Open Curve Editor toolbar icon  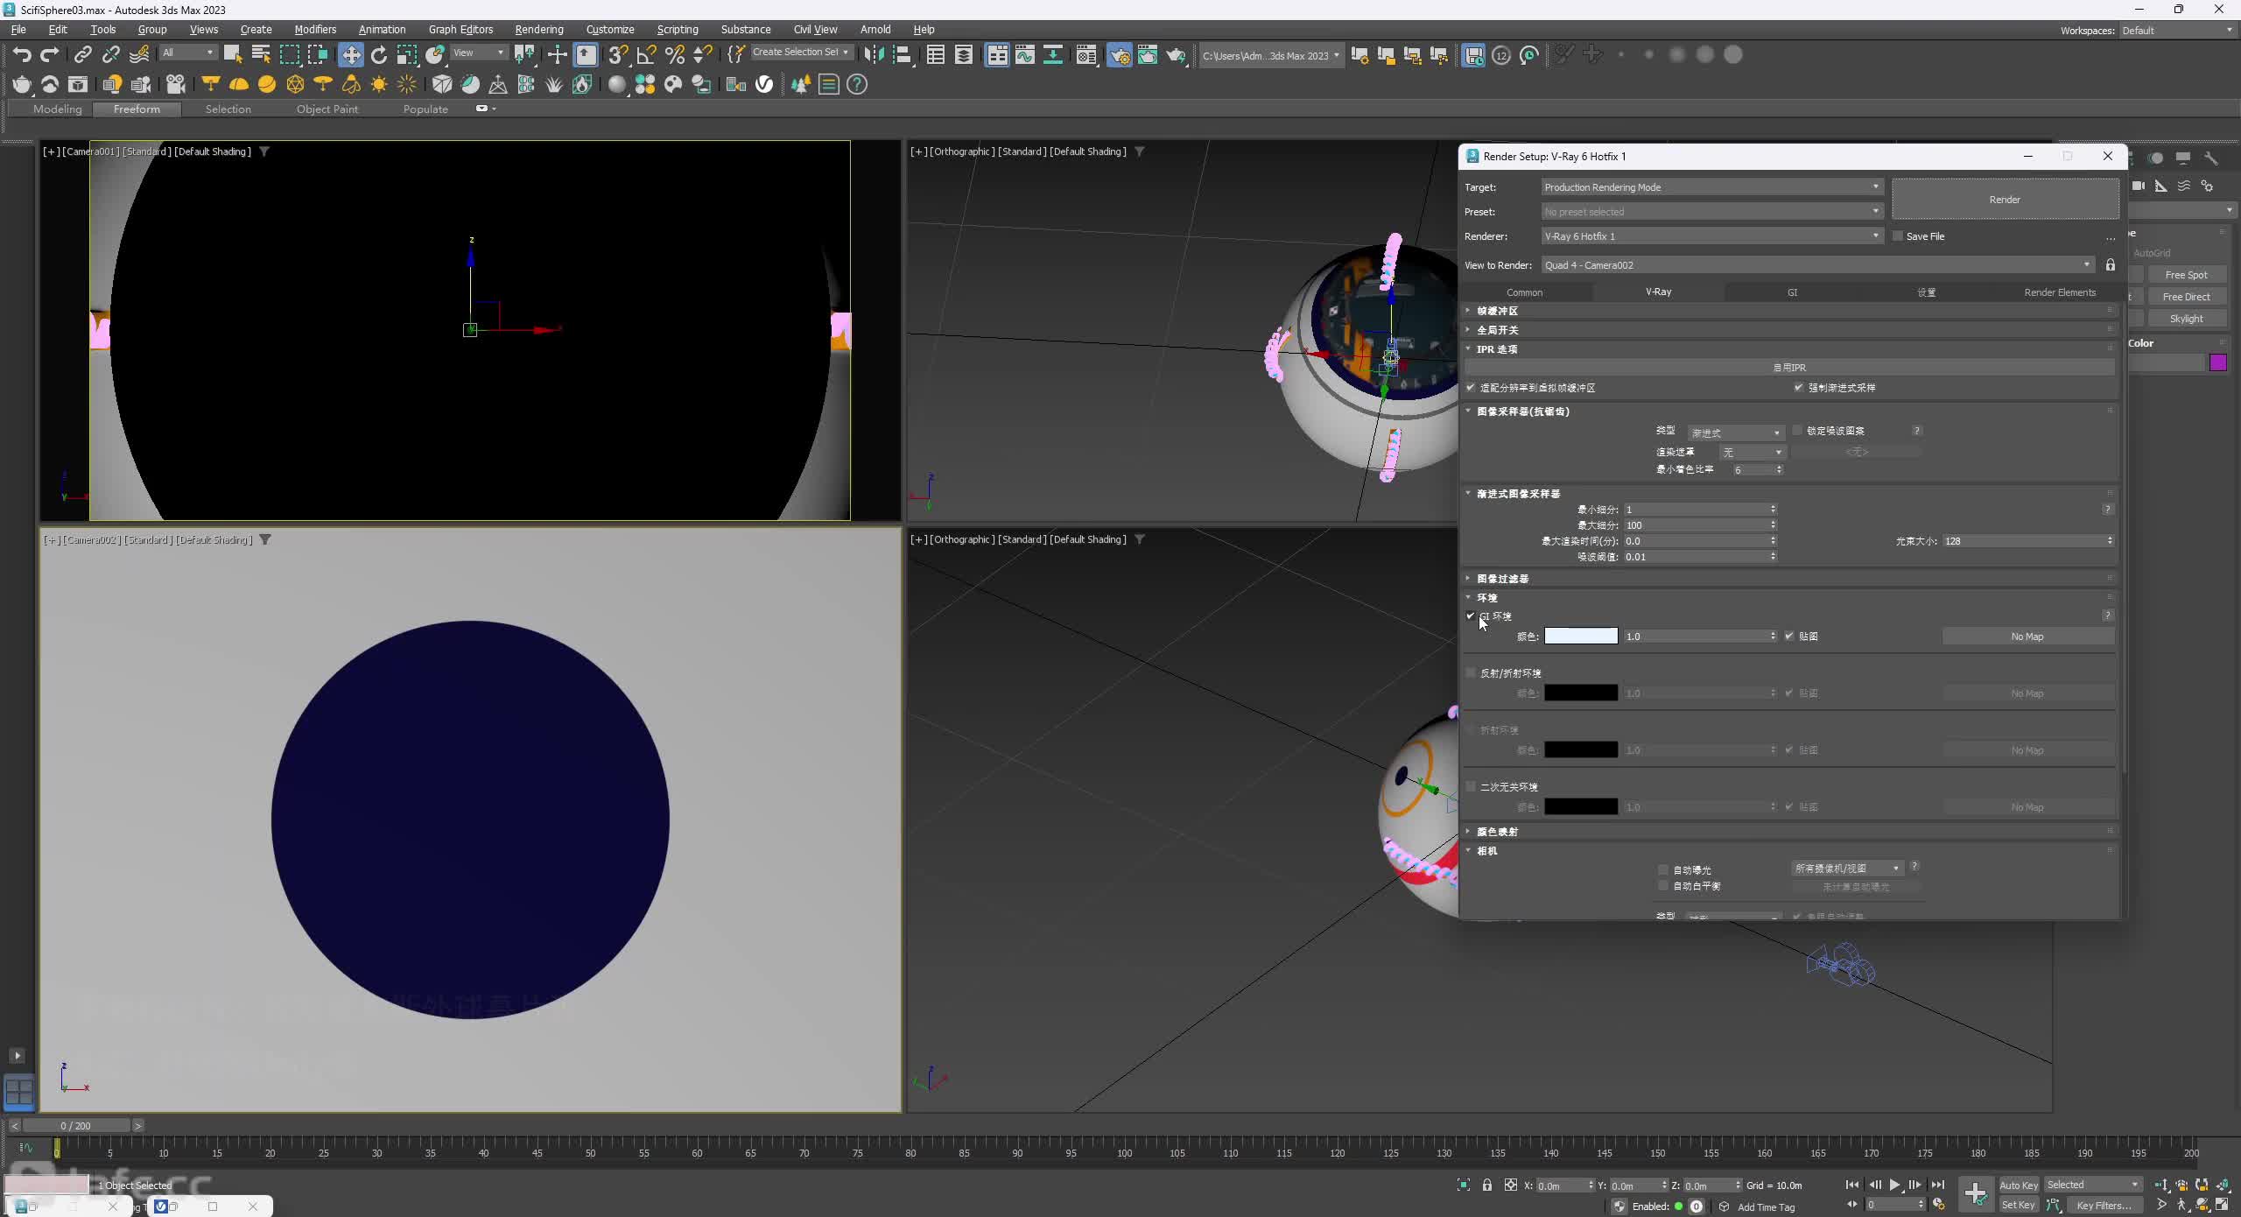click(x=1025, y=55)
